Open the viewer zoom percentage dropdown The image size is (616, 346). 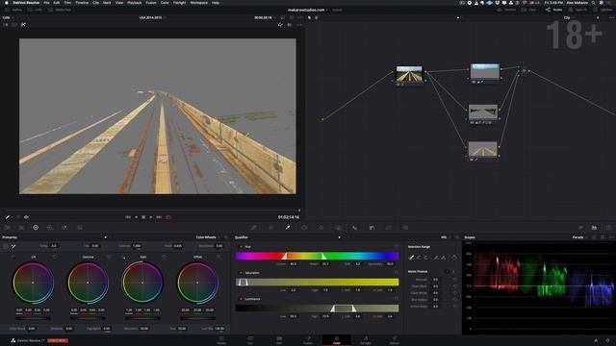click(8, 17)
